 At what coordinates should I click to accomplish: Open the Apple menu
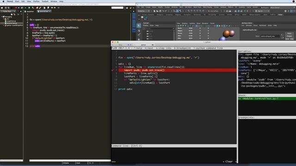(3, 1)
